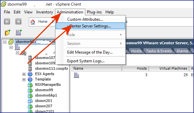This screenshot has height=113, width=194.
Task: Open the Session submenu arrow
Action: click(121, 43)
